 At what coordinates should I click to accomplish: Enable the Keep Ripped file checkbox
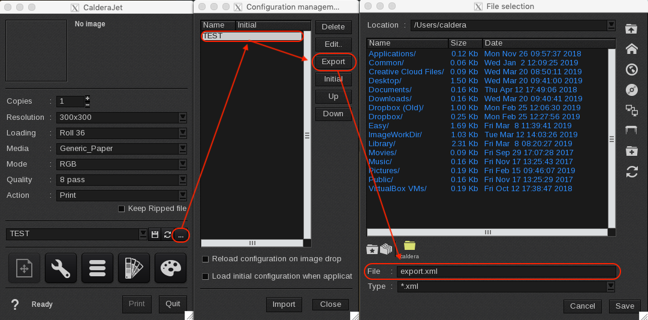(122, 209)
